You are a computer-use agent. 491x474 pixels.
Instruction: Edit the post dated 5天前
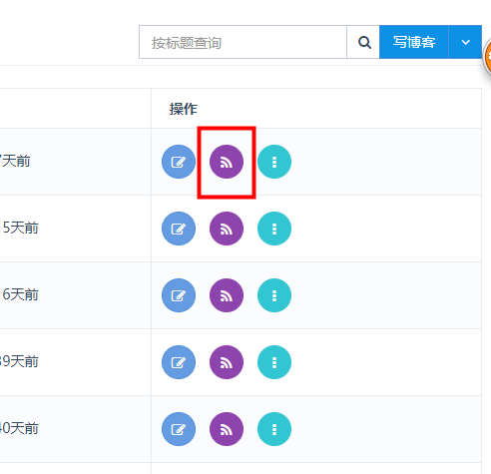pyautogui.click(x=179, y=229)
